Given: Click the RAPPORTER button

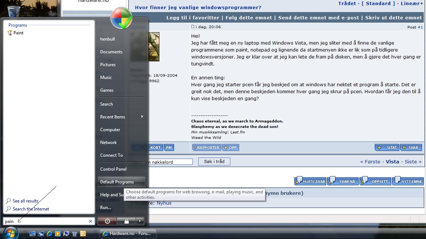Looking at the screenshot, I should coord(207,148).
